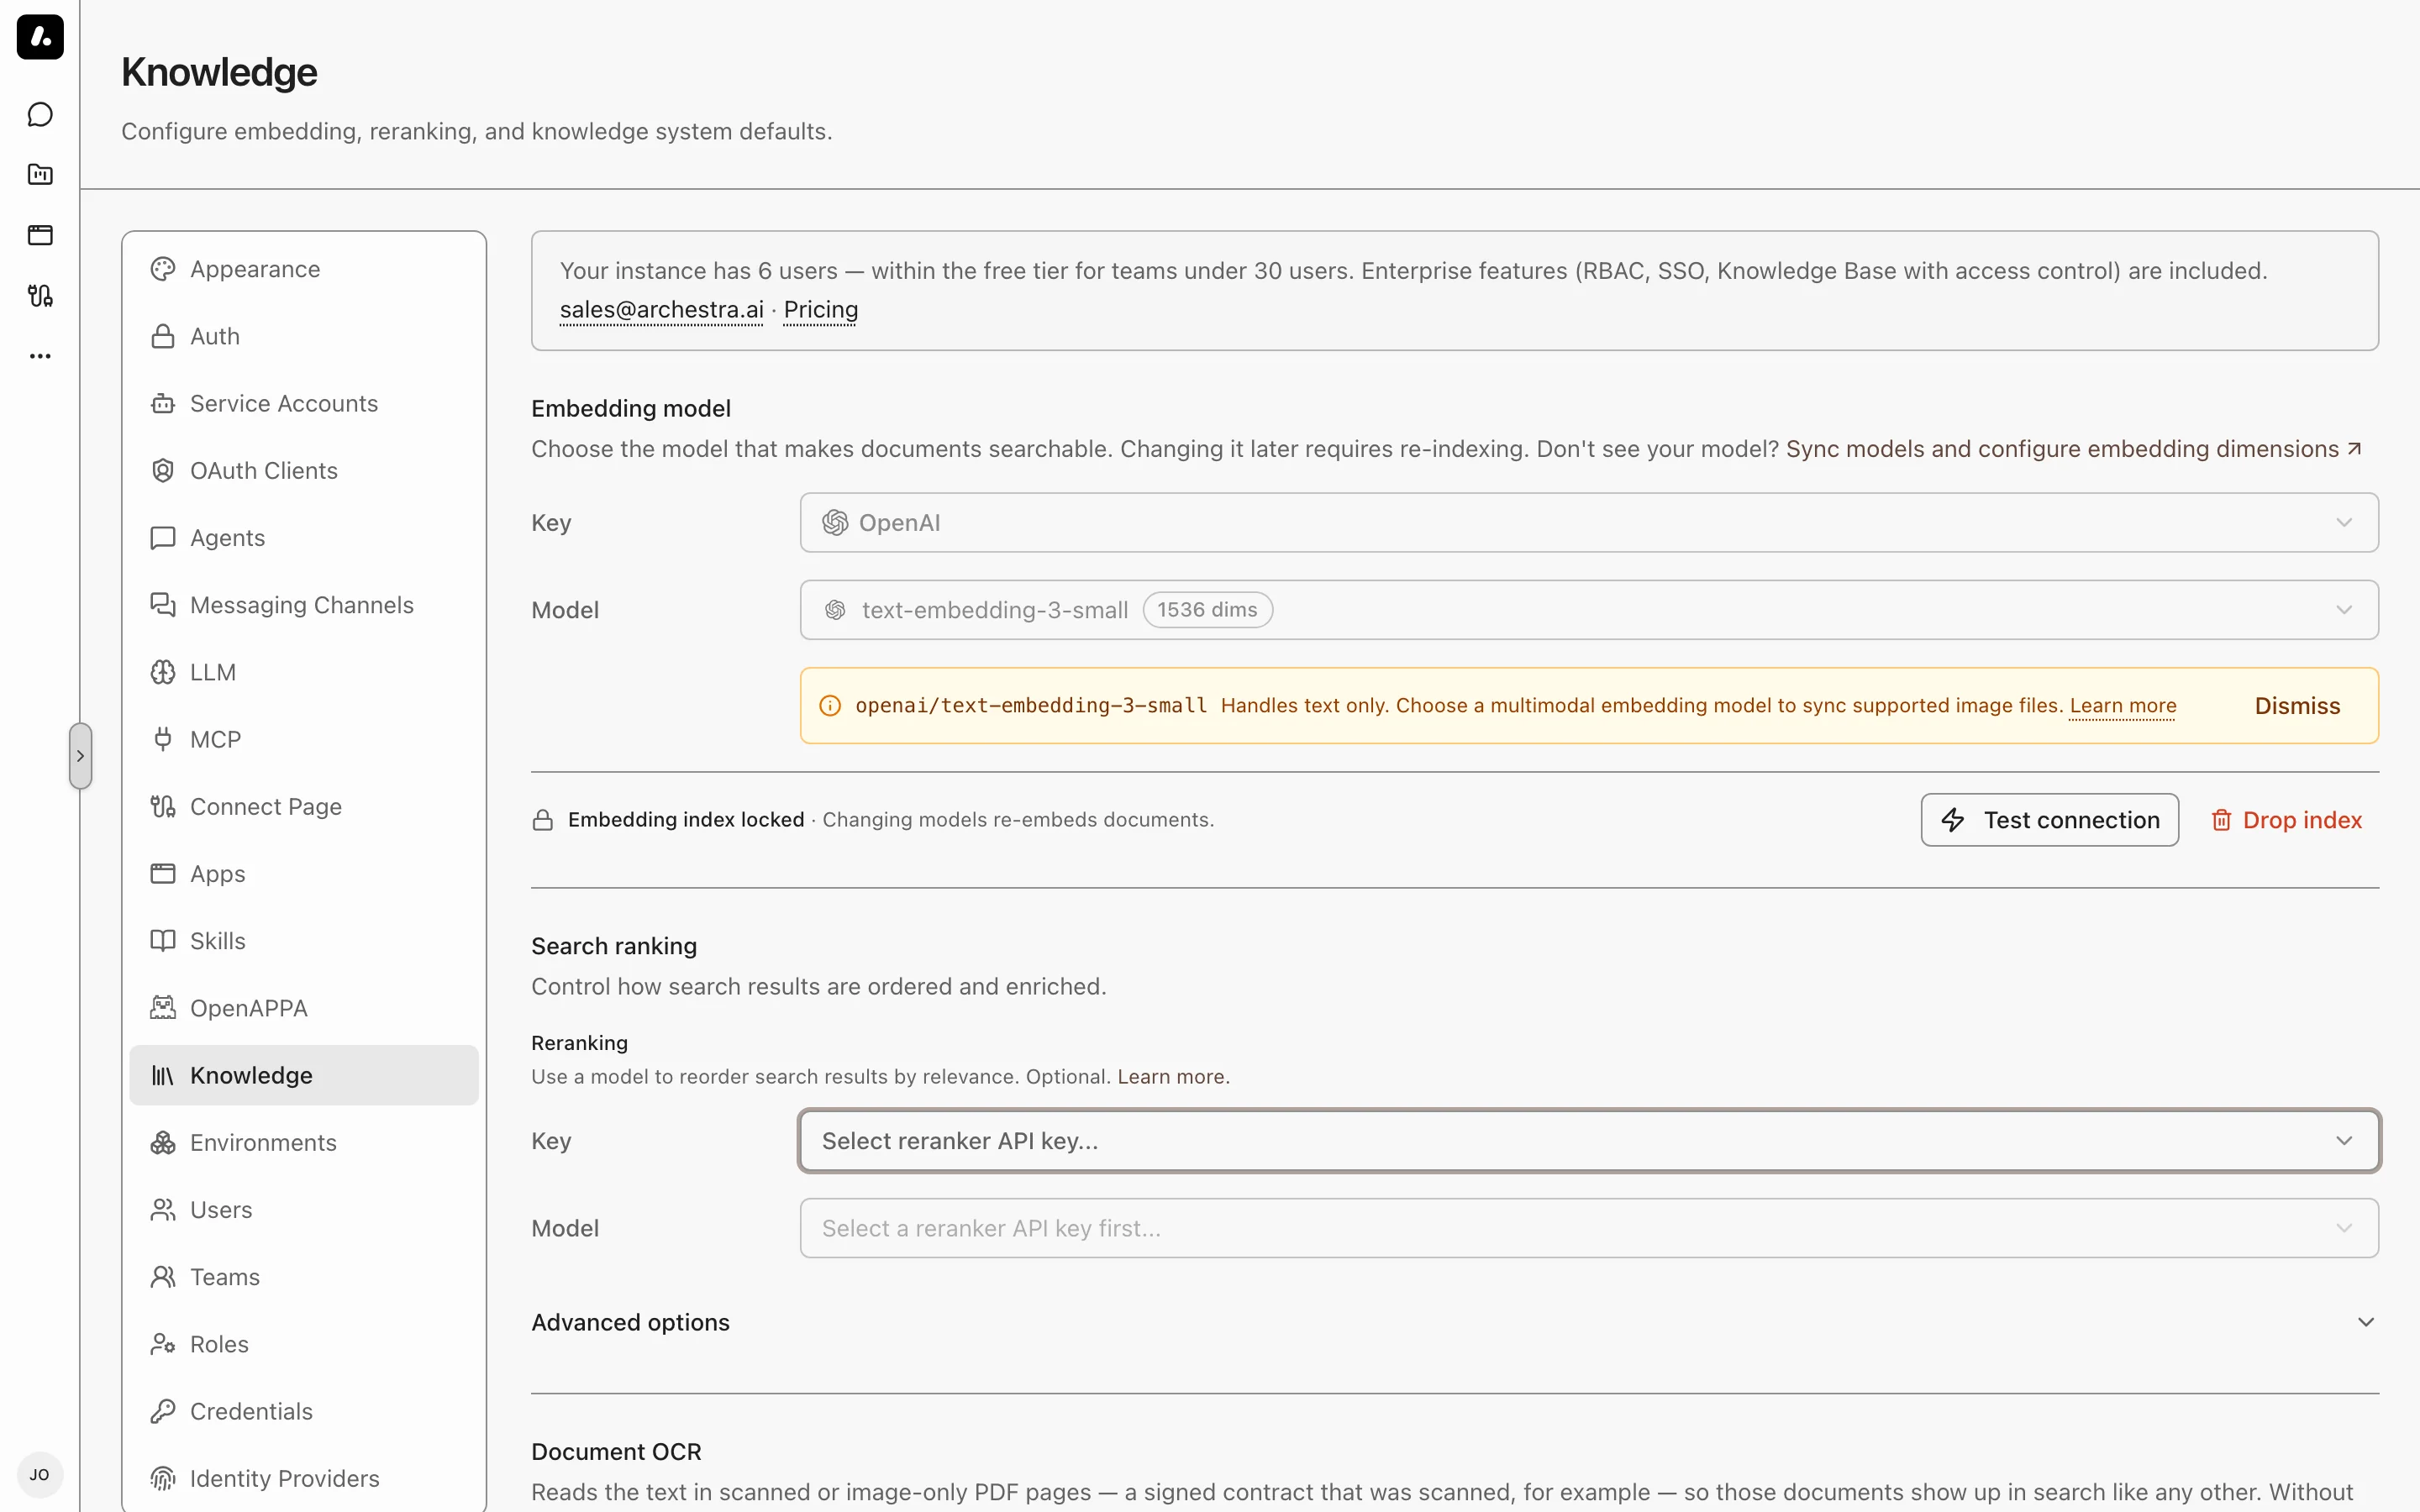Viewport: 2420px width, 1512px height.
Task: Expand the left sidebar with the chevron handle
Action: 81,756
